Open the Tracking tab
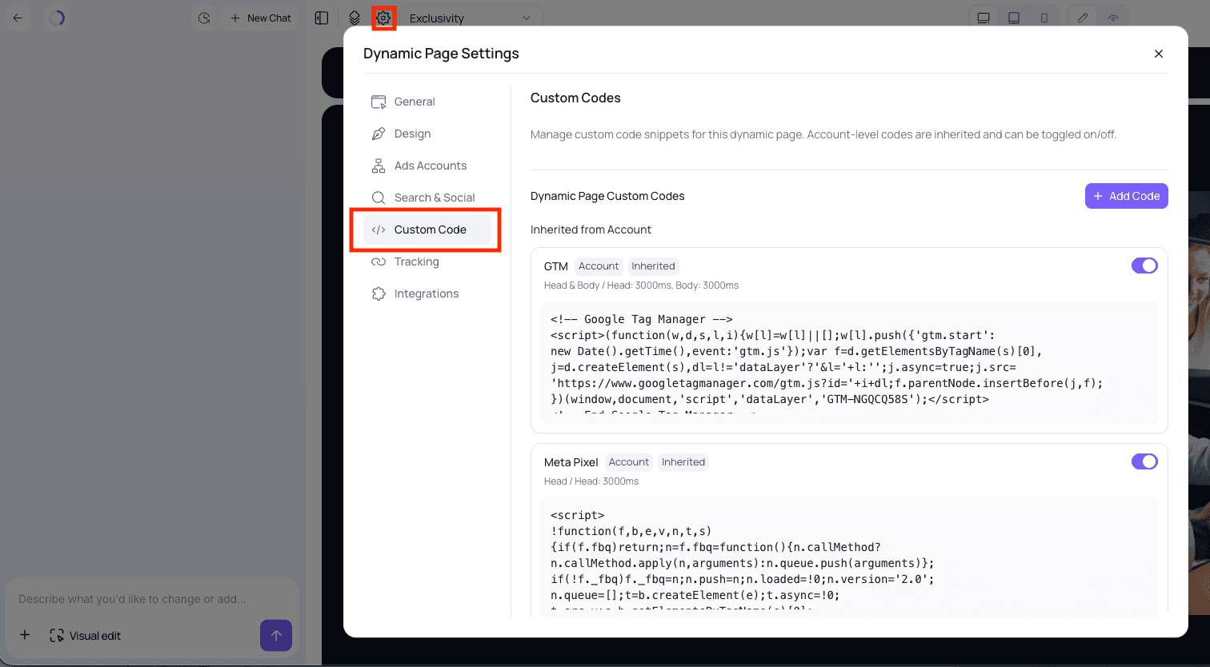This screenshot has height=667, width=1210. click(427, 262)
